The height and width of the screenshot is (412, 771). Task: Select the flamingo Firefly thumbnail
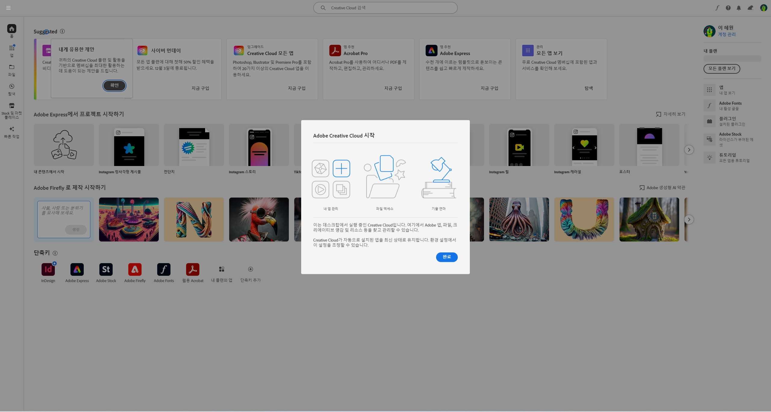(259, 220)
